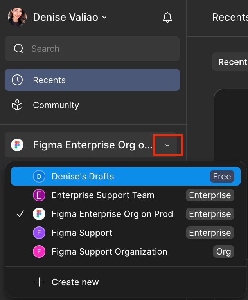Click the search magnifier icon
This screenshot has width=248, height=300.
19,49
